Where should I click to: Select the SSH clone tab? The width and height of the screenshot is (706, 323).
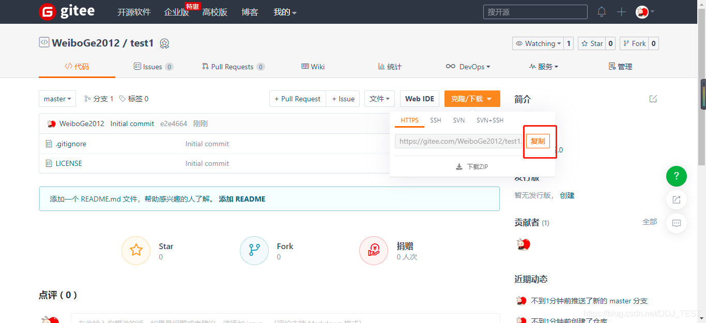pyautogui.click(x=436, y=120)
